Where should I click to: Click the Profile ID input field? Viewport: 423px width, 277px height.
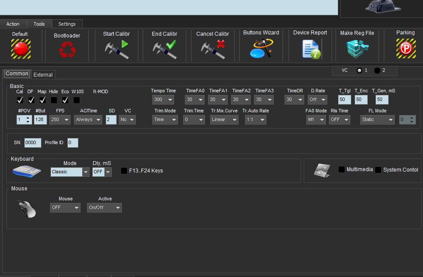click(x=73, y=143)
